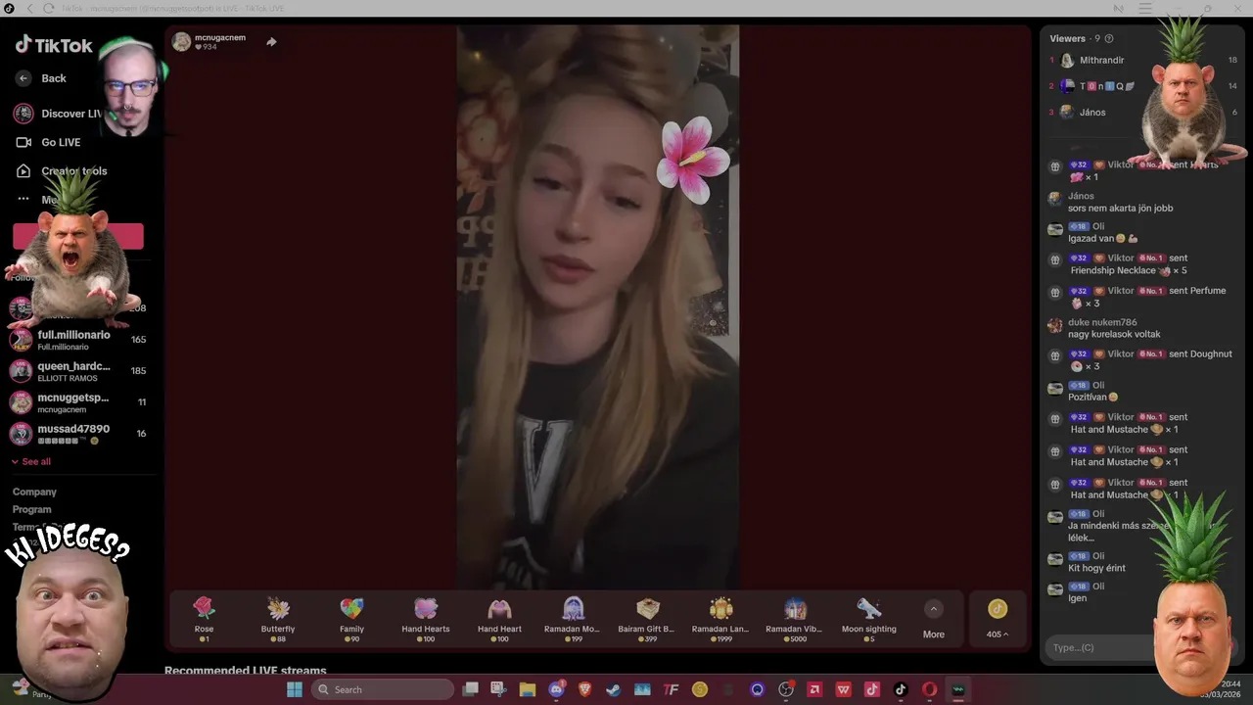
Task: Open viewer János in the ranking list
Action: click(x=1092, y=113)
